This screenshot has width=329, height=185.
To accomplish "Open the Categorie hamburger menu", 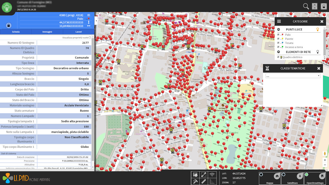I will click(x=279, y=22).
